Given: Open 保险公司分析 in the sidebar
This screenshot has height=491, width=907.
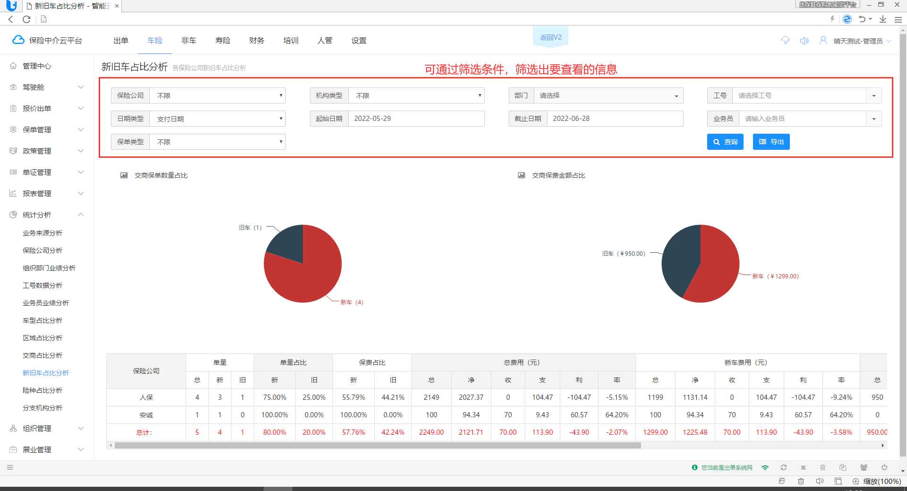Looking at the screenshot, I should pyautogui.click(x=43, y=250).
